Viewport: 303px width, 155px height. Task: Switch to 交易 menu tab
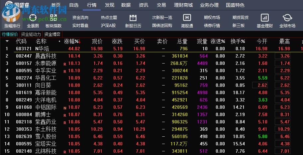(161, 5)
